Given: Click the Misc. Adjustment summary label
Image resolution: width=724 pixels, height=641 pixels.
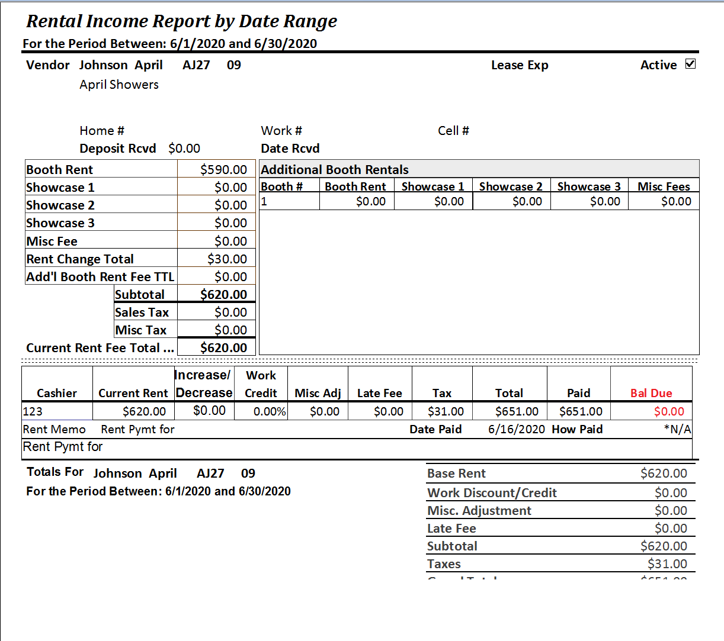Looking at the screenshot, I should click(479, 511).
